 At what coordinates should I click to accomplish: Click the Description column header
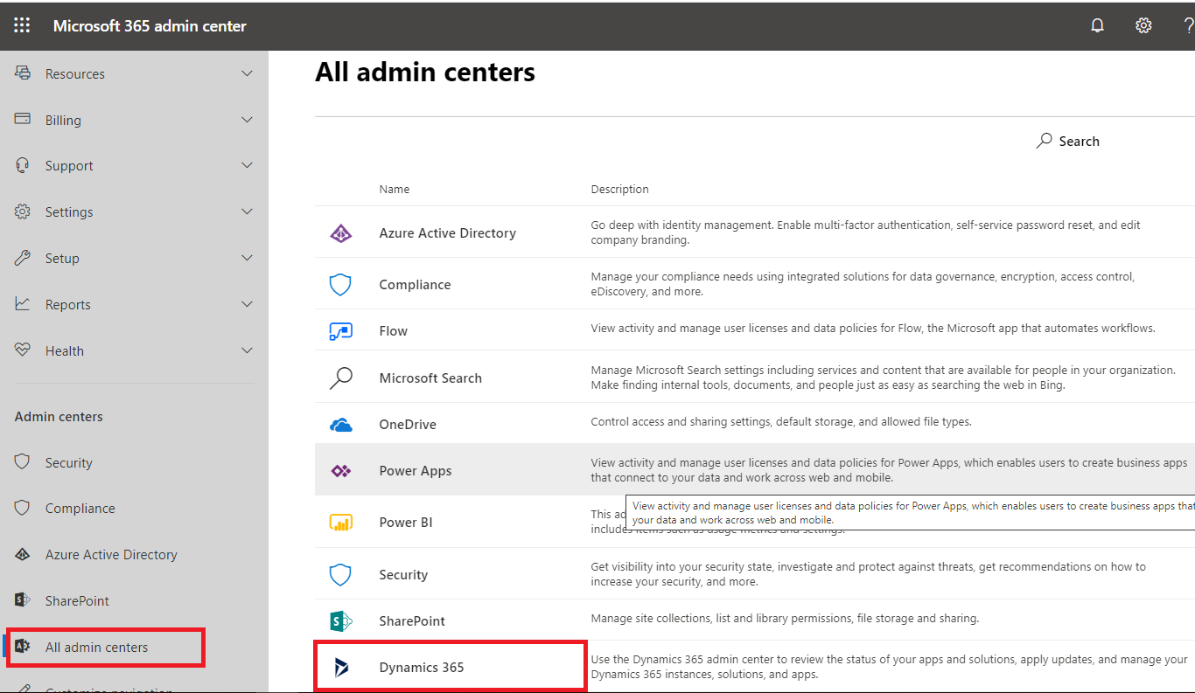click(x=620, y=190)
